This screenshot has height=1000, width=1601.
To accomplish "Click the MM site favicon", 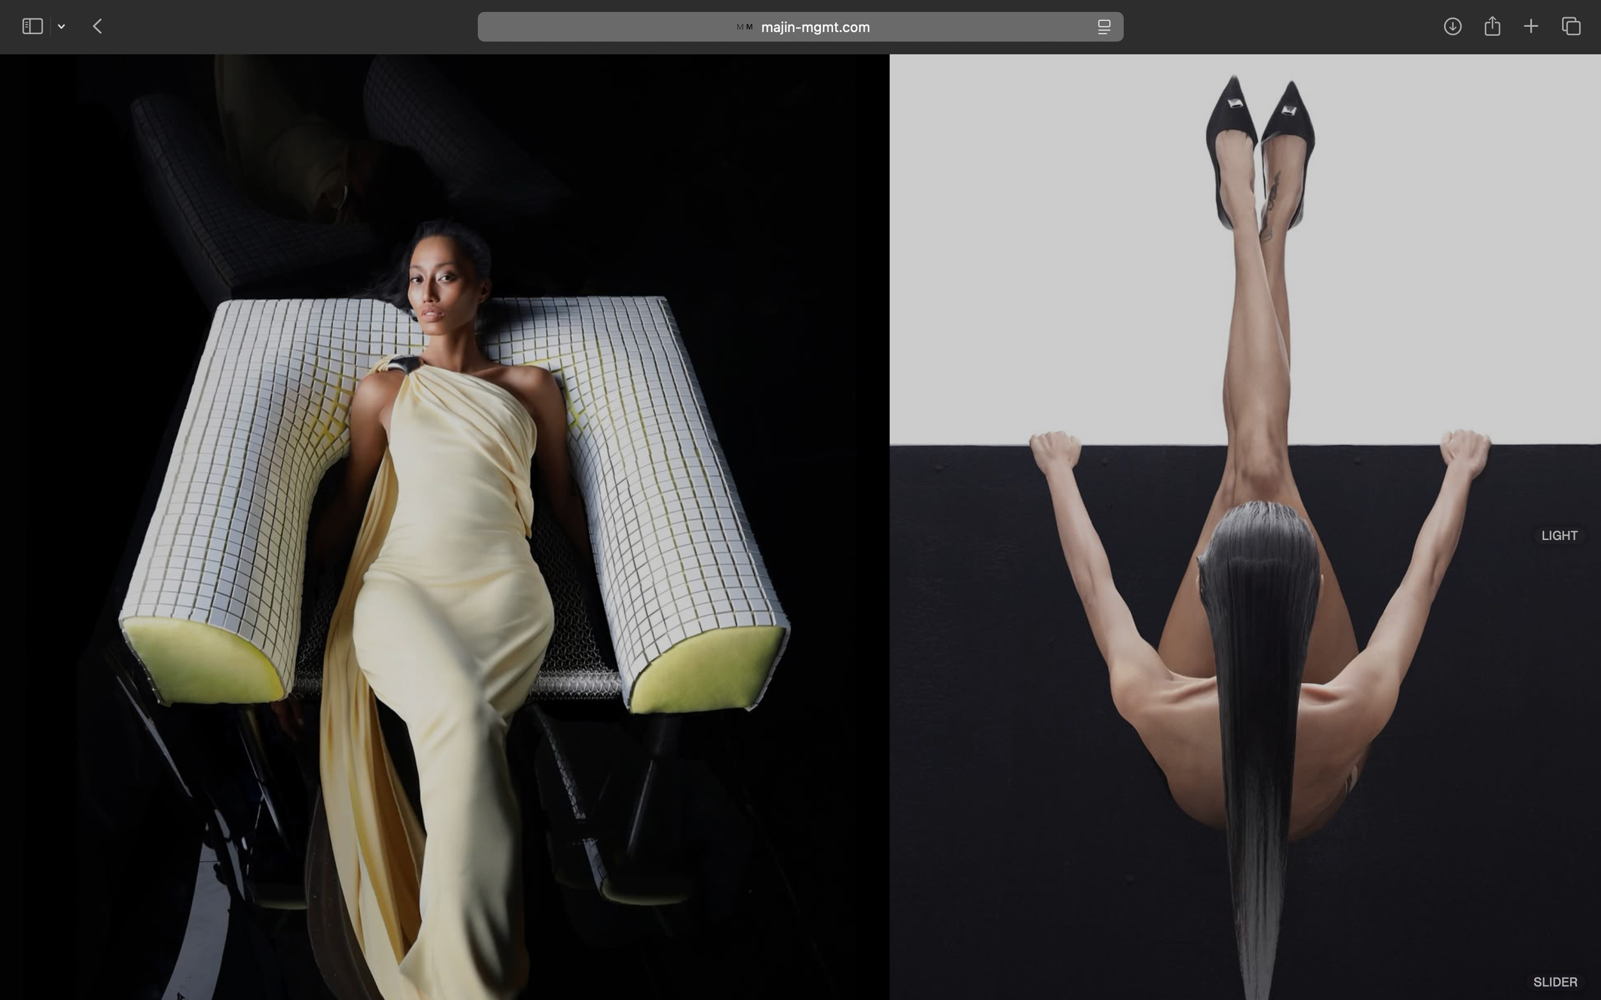I will 744,27.
